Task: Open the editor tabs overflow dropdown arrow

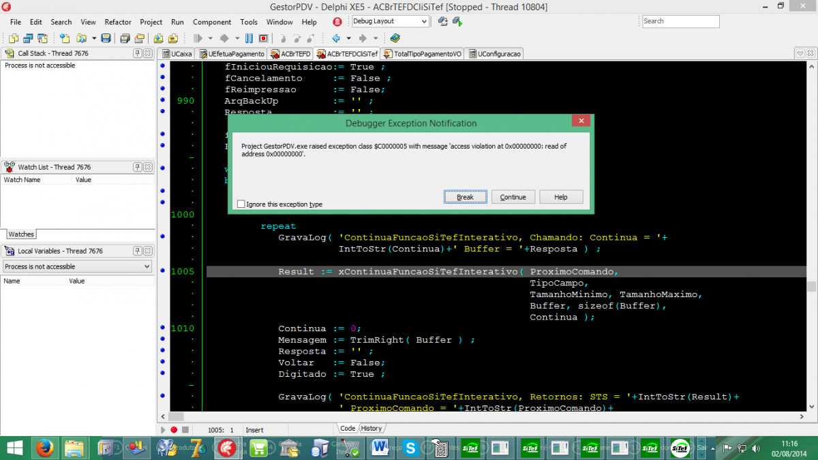Action: [800, 53]
